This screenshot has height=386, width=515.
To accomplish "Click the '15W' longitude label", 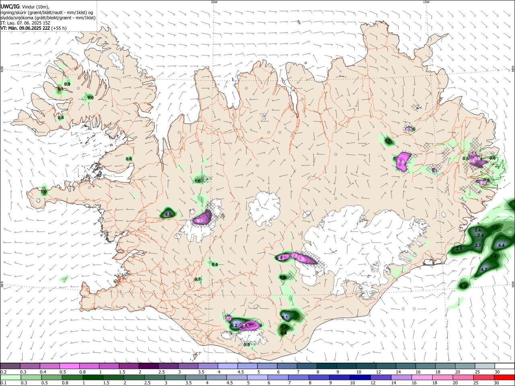I will (x=426, y=2).
